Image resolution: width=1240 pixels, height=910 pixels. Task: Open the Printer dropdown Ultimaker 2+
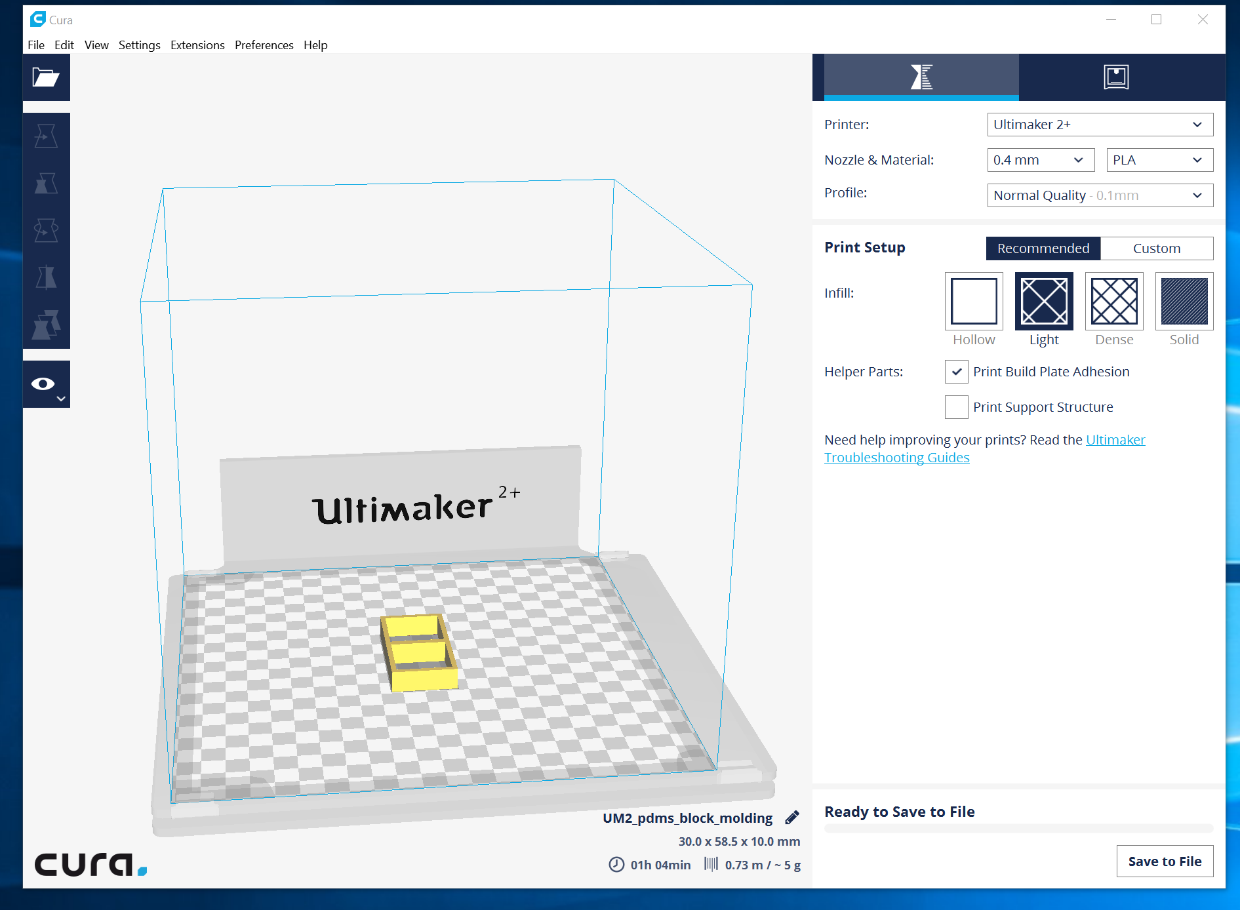tap(1100, 125)
